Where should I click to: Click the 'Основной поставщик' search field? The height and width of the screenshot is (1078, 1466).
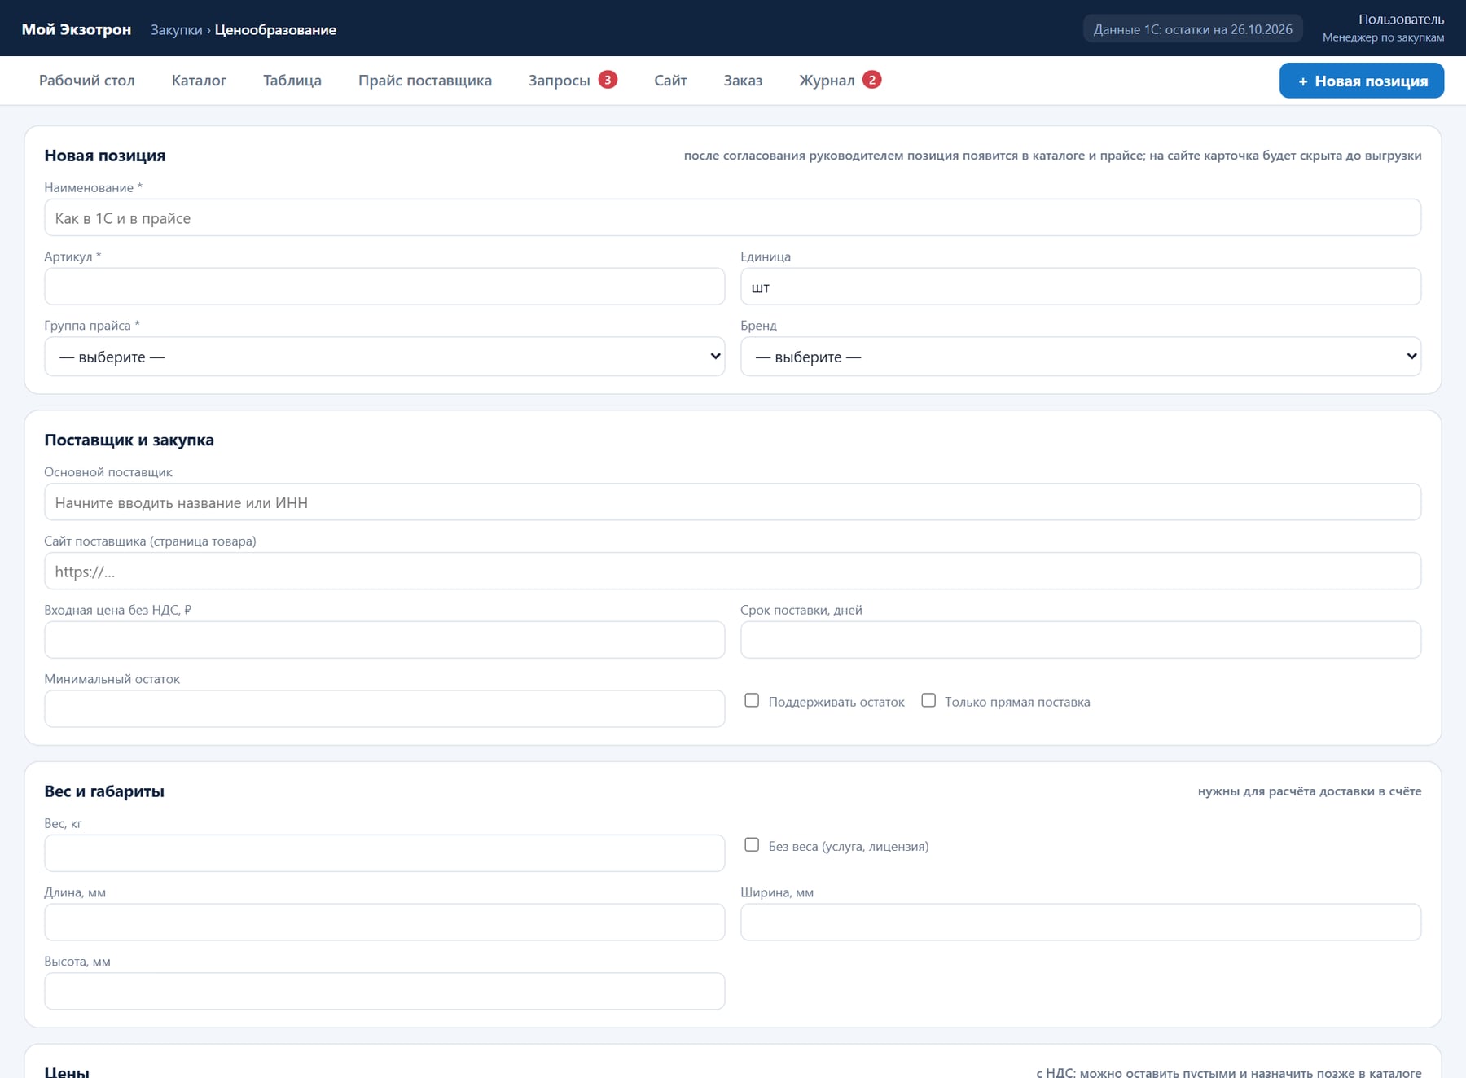click(x=733, y=502)
